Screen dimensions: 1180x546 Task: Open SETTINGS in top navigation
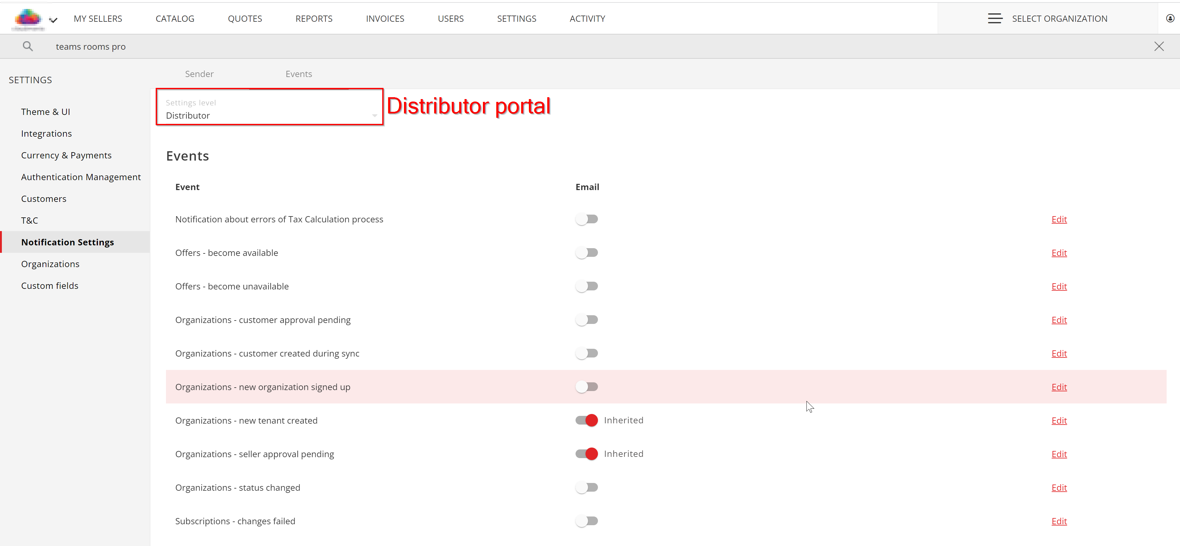tap(517, 19)
